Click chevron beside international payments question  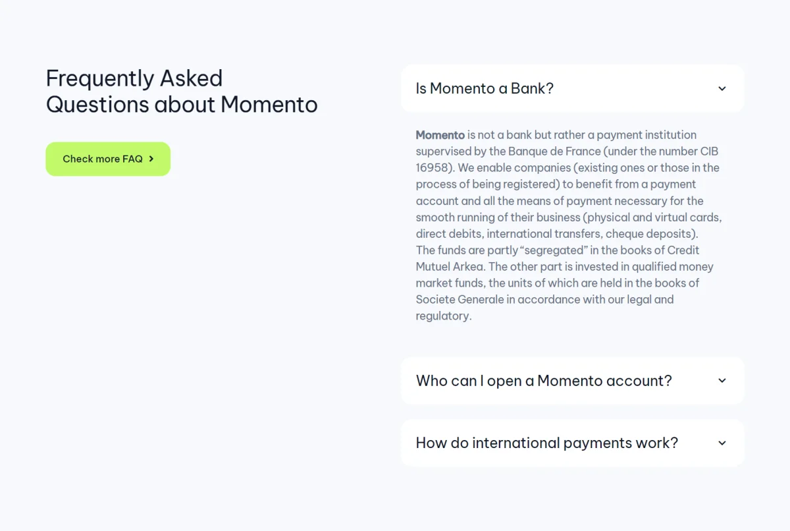pos(722,443)
